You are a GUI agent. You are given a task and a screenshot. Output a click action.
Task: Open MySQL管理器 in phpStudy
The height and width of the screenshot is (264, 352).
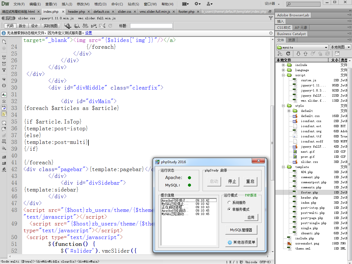click(x=241, y=230)
